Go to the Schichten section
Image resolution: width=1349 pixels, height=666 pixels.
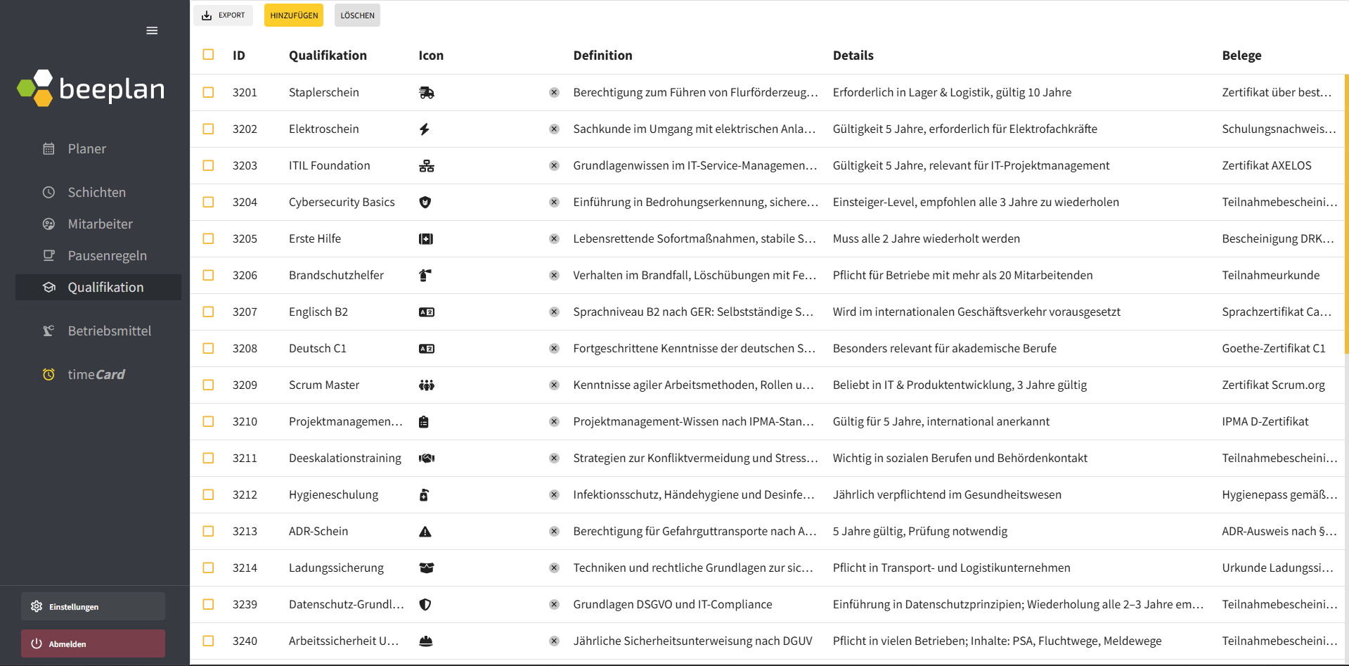click(96, 193)
